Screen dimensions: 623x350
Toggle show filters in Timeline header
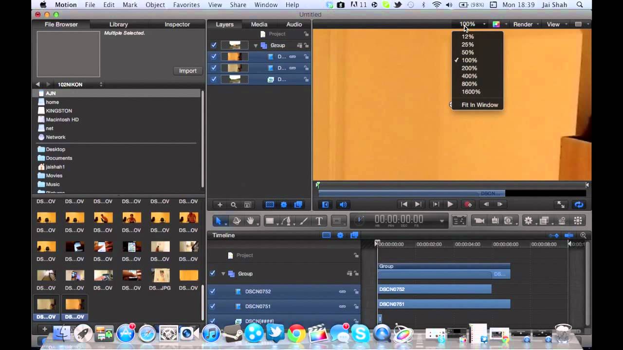[x=354, y=235]
